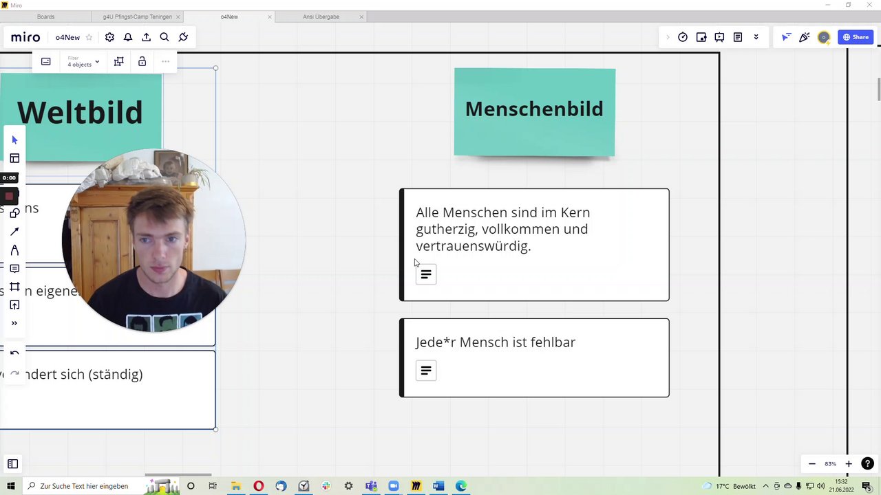Close the o4New tab
This screenshot has width=881, height=495.
click(270, 16)
